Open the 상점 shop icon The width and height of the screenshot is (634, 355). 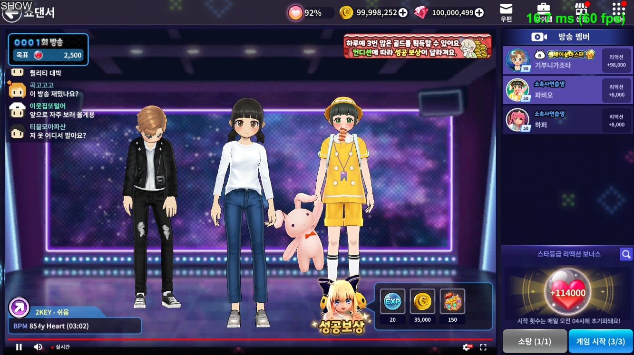coord(581,11)
